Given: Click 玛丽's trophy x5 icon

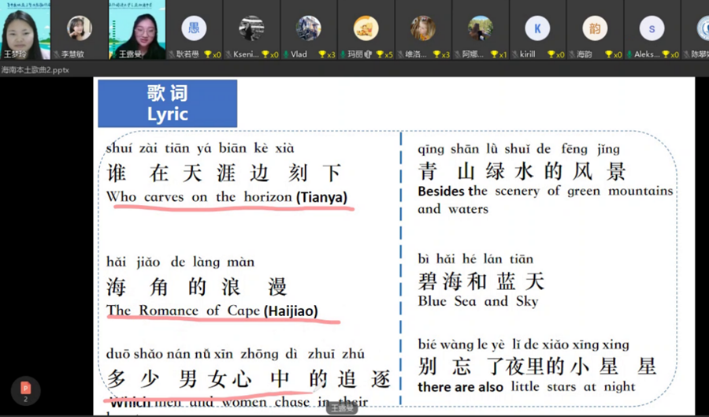Looking at the screenshot, I should click(x=380, y=54).
